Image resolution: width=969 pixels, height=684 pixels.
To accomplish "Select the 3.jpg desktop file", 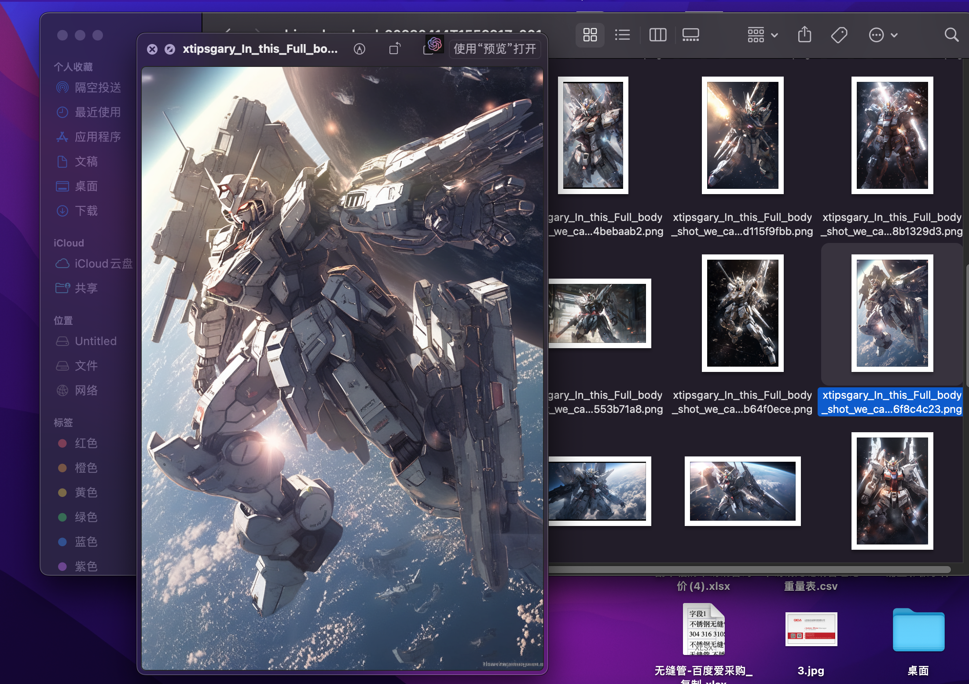I will click(811, 629).
